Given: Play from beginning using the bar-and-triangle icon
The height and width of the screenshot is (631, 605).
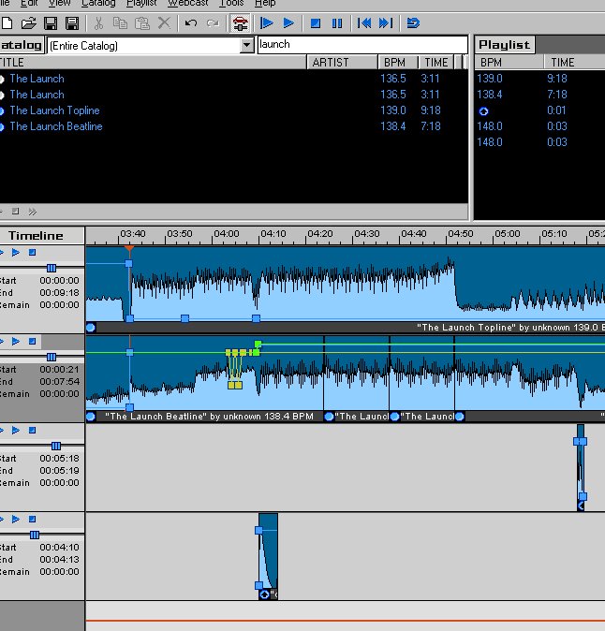Looking at the screenshot, I should pyautogui.click(x=267, y=23).
